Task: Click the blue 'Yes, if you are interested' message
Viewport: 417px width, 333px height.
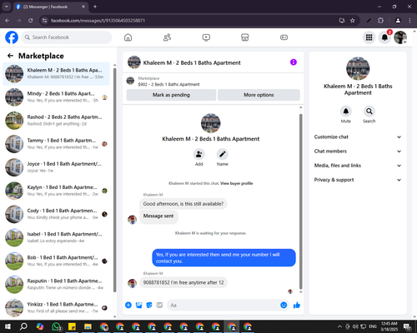Action: [x=224, y=258]
